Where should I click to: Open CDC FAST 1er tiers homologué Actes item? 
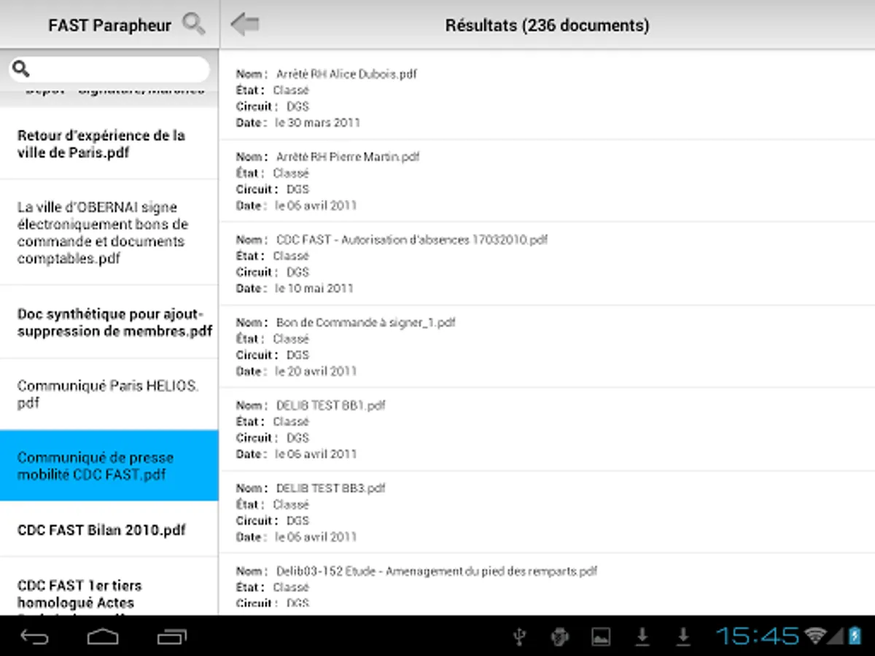(x=109, y=586)
